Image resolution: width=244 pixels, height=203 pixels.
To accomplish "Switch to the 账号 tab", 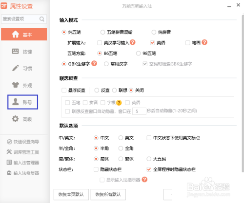I will 22,102.
